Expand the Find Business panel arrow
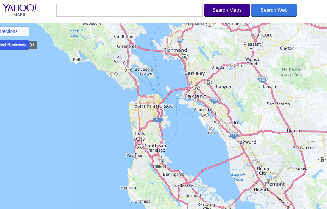This screenshot has height=209, width=327. point(33,45)
